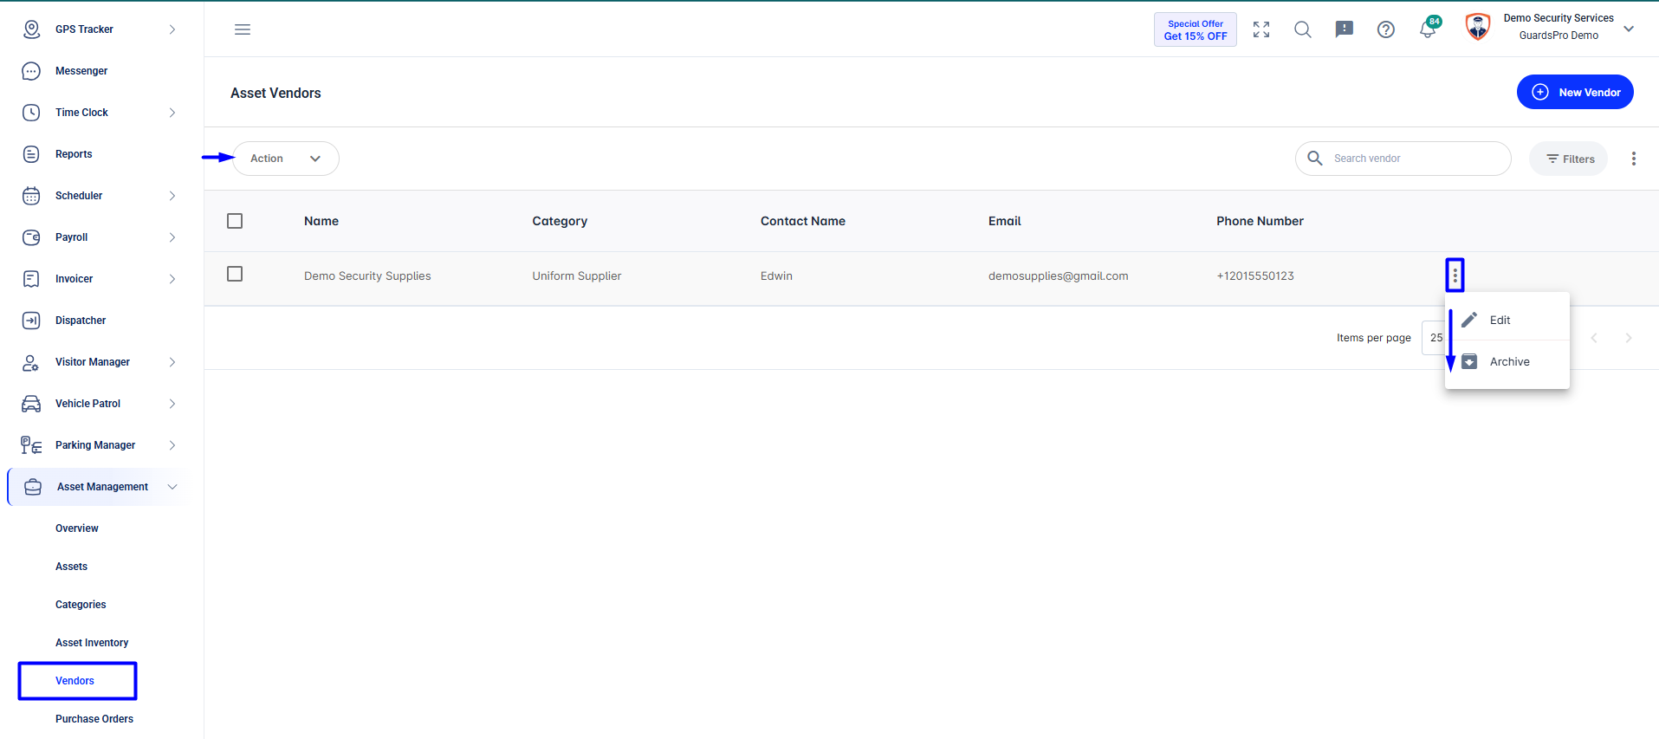The height and width of the screenshot is (739, 1659).
Task: Open the notifications bell icon
Action: pyautogui.click(x=1428, y=29)
